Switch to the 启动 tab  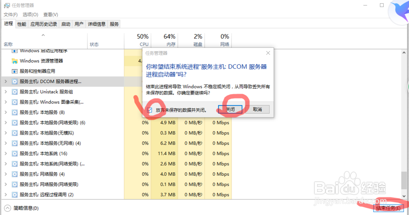coord(66,24)
